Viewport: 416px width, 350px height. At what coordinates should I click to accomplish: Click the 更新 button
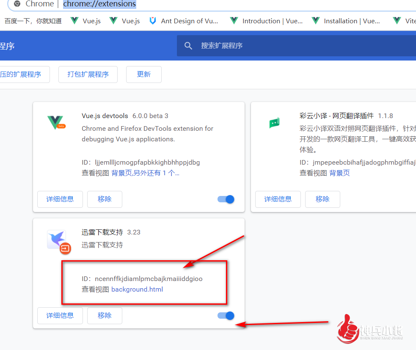coord(144,74)
